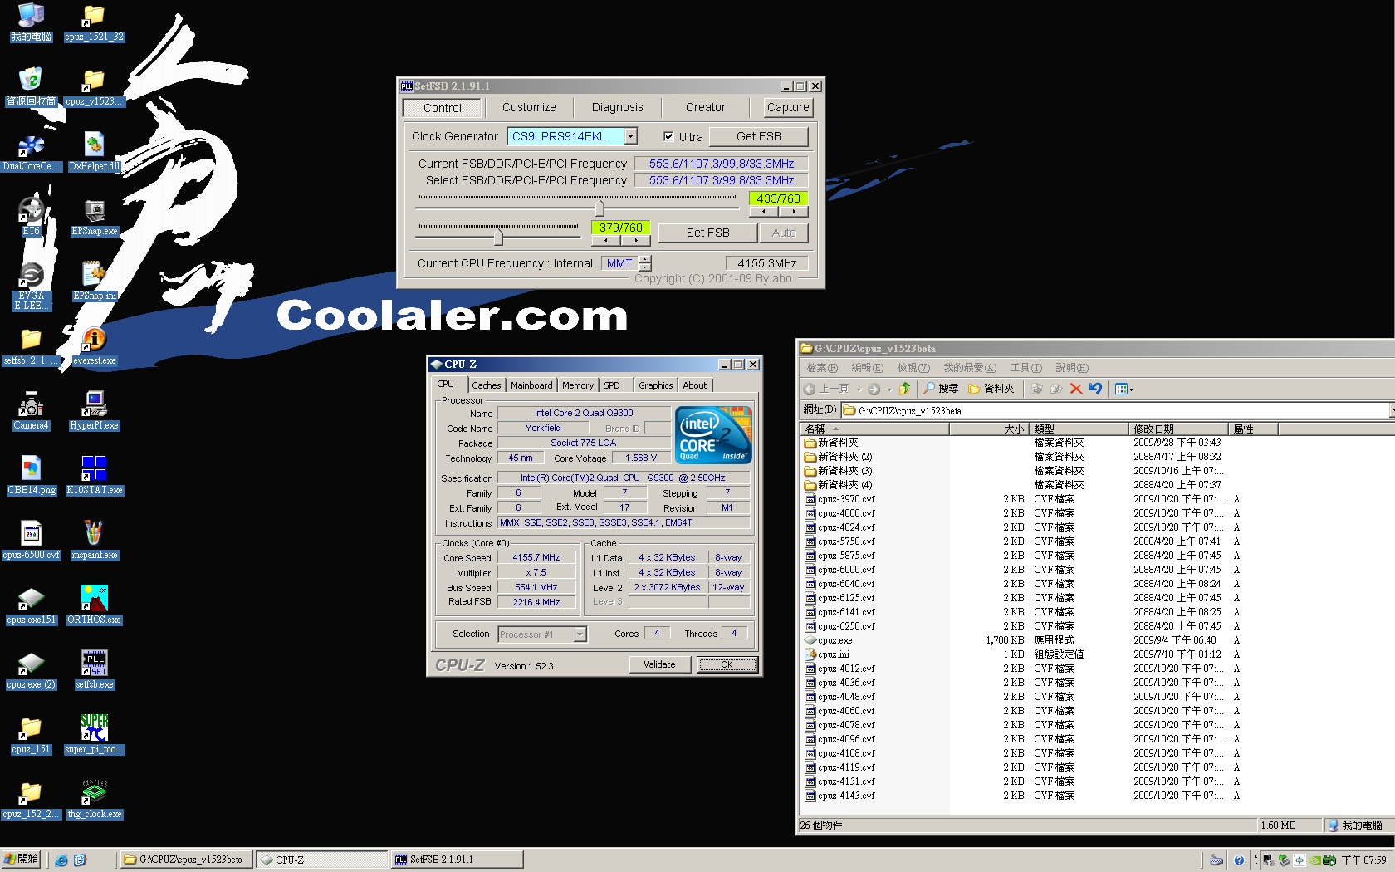Click the MMT spinner in SetFSB
1395x872 pixels.
[645, 263]
